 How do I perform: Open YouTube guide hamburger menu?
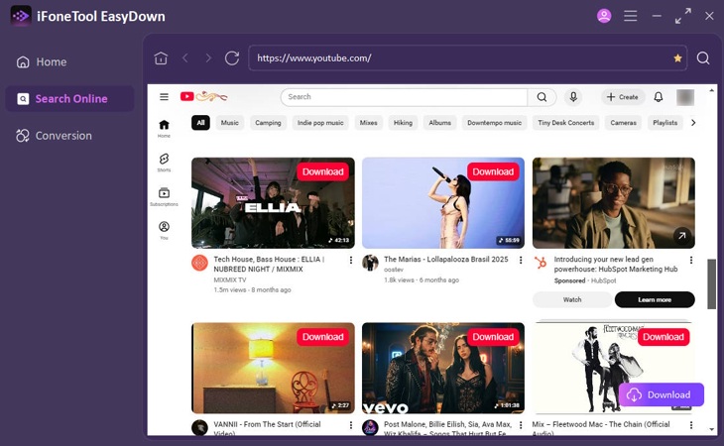point(164,97)
